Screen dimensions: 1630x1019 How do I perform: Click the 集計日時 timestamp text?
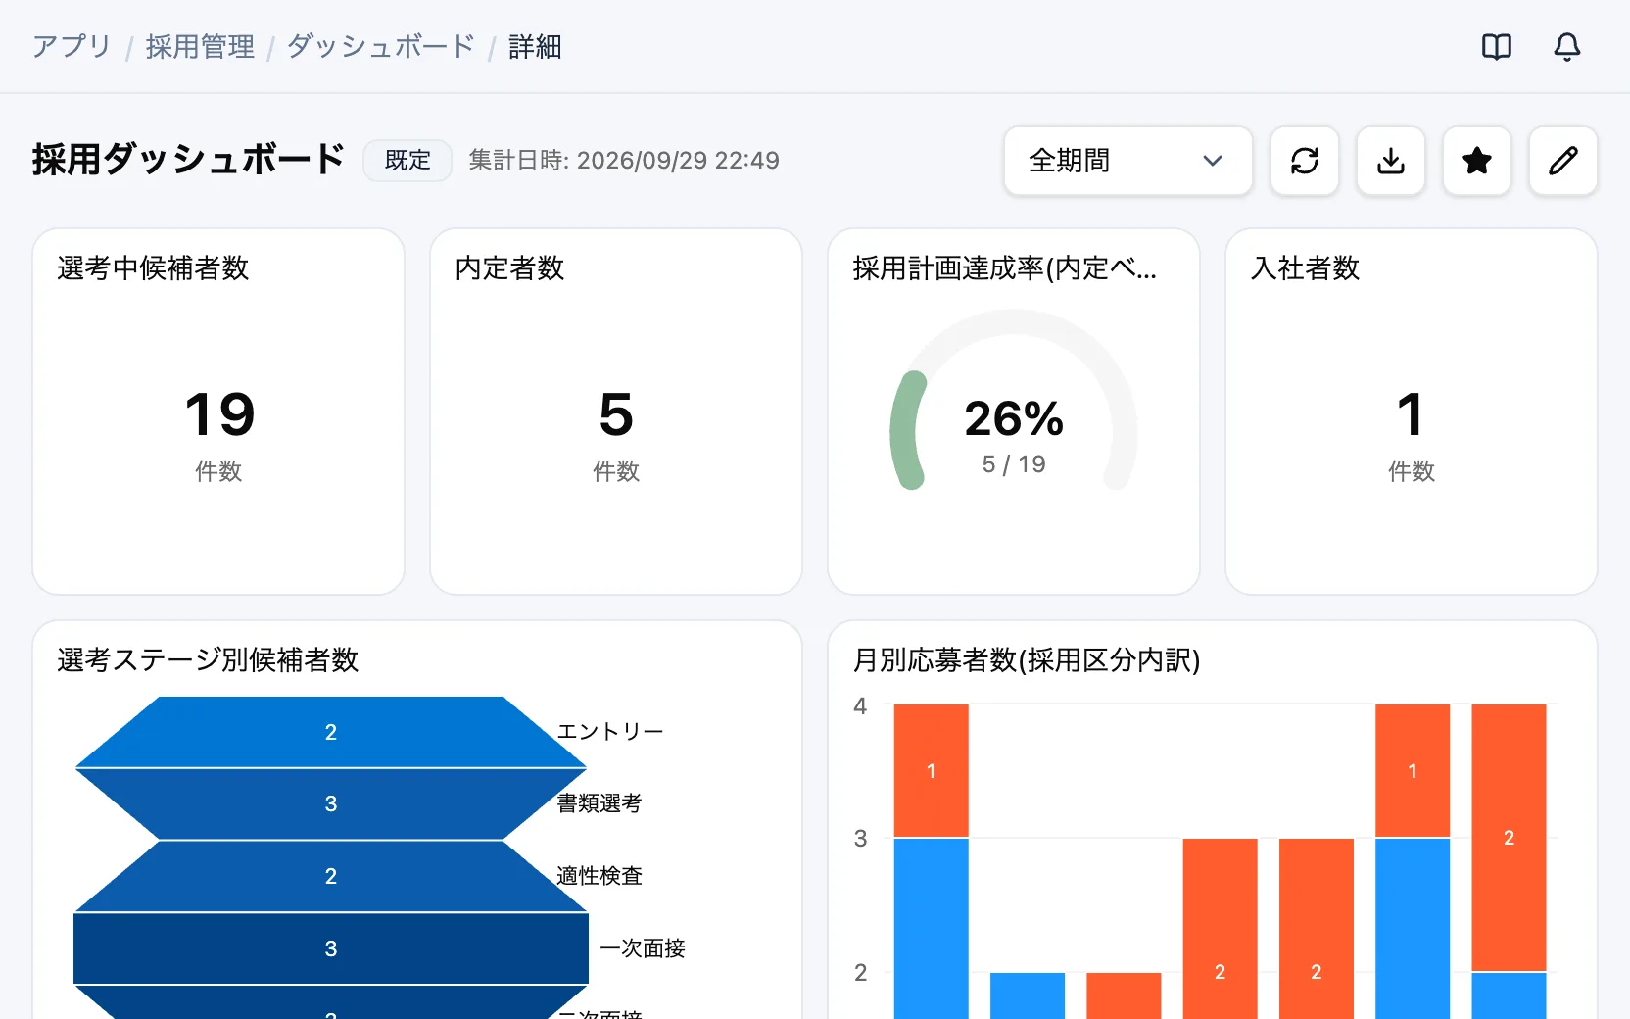(x=624, y=161)
